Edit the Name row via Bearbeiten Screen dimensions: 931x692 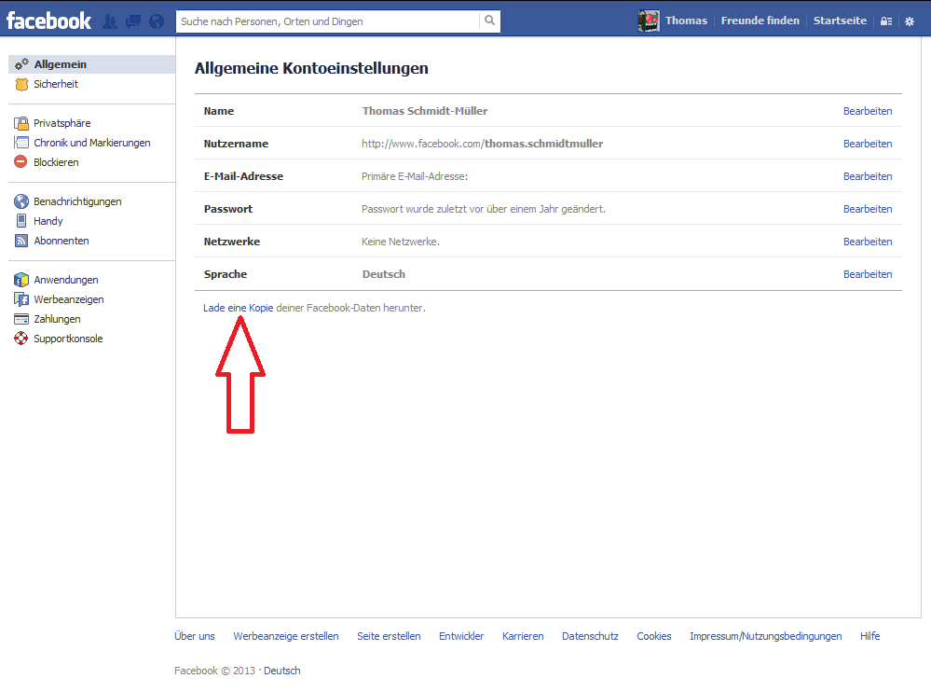867,111
